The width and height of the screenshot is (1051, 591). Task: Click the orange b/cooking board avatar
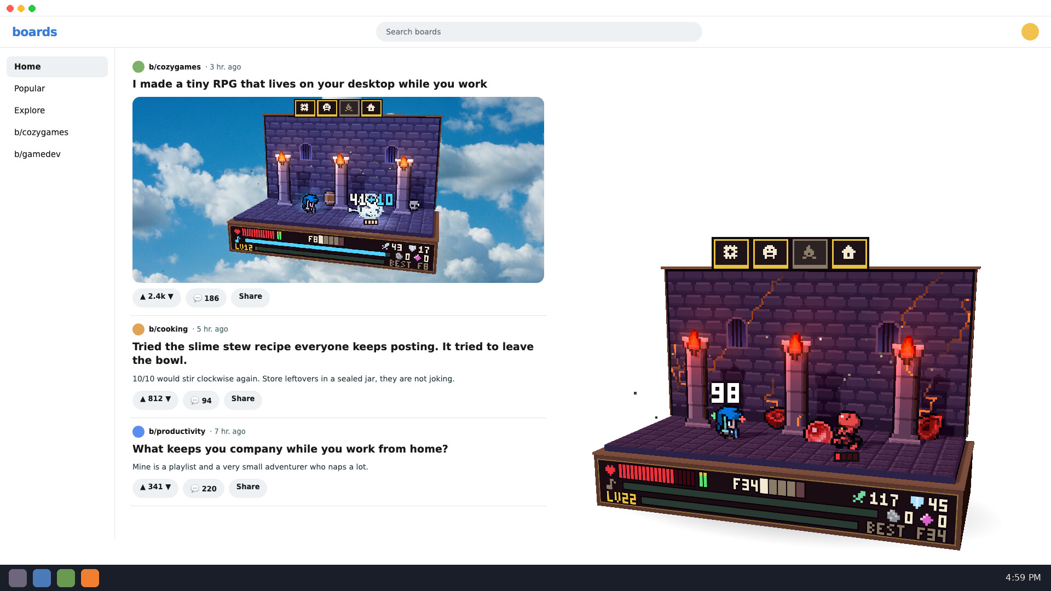(138, 329)
